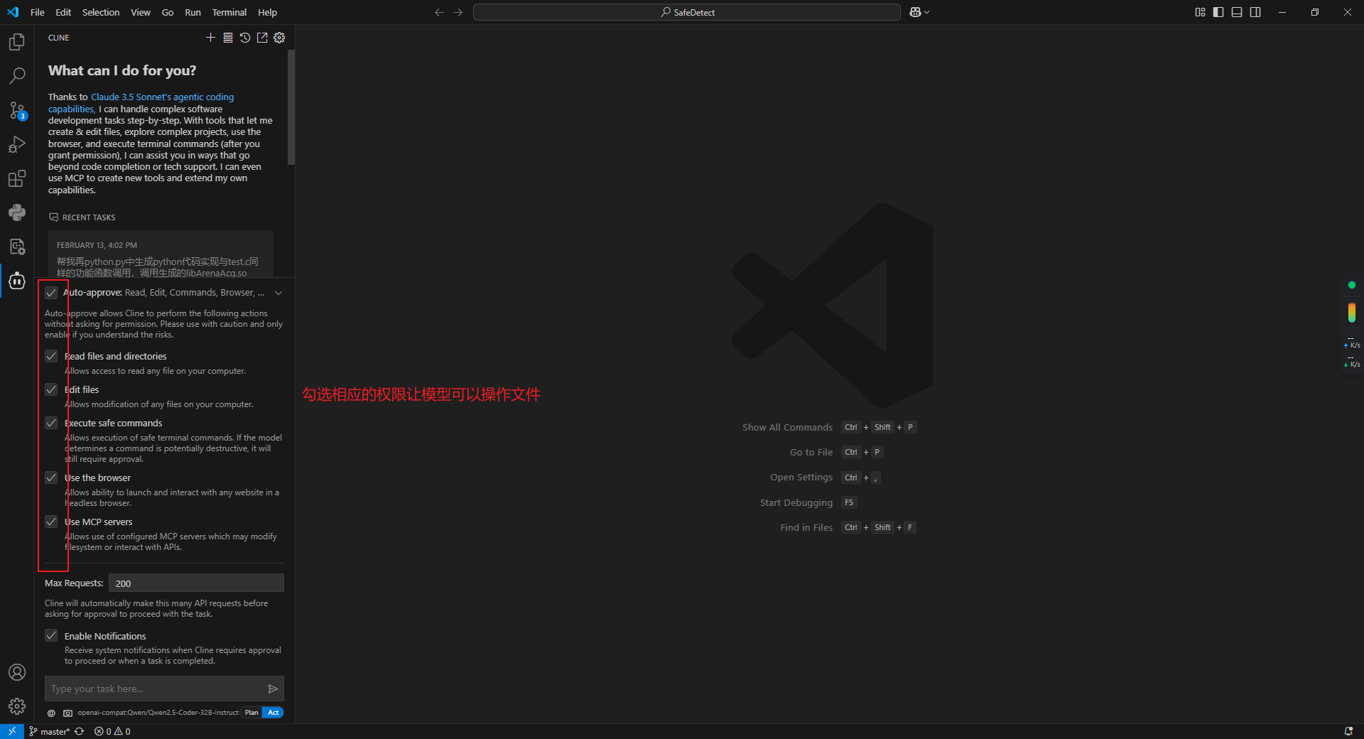The width and height of the screenshot is (1364, 739).
Task: Open the Accounts menu icon
Action: click(17, 672)
